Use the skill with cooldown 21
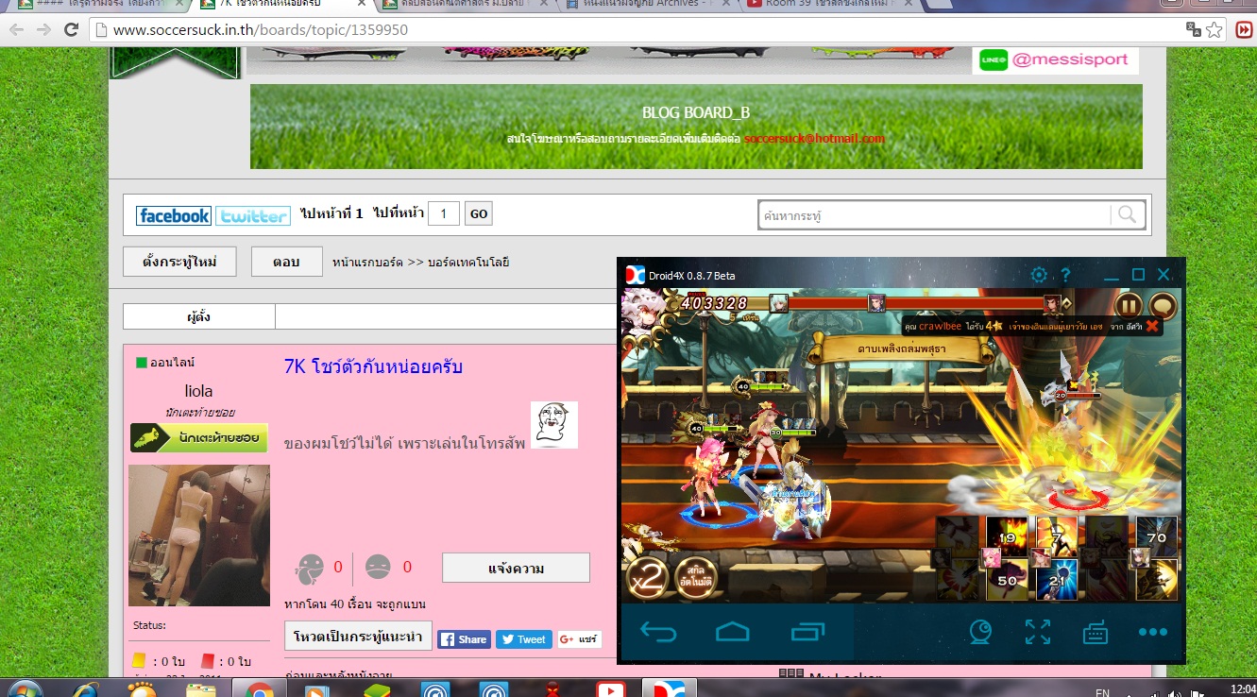The width and height of the screenshot is (1257, 697). [1057, 580]
